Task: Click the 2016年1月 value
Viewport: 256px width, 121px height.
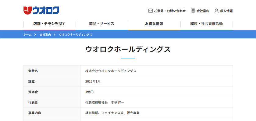Action: click(x=93, y=81)
